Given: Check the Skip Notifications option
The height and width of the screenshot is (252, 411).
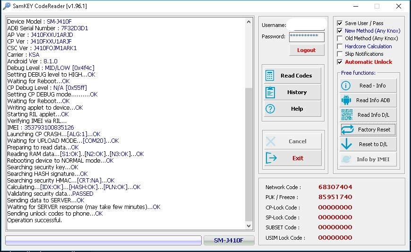Looking at the screenshot, I should [340, 54].
